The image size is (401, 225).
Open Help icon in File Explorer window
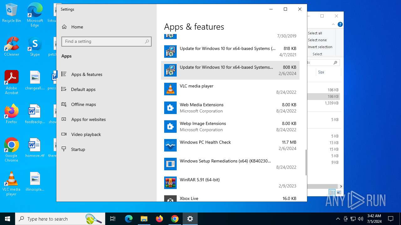click(x=340, y=24)
